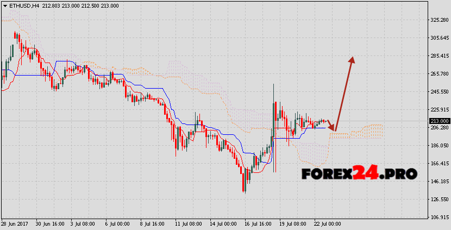Image resolution: width=451 pixels, height=230 pixels.
Task: Click the 213.000 current price tag
Action: point(439,121)
